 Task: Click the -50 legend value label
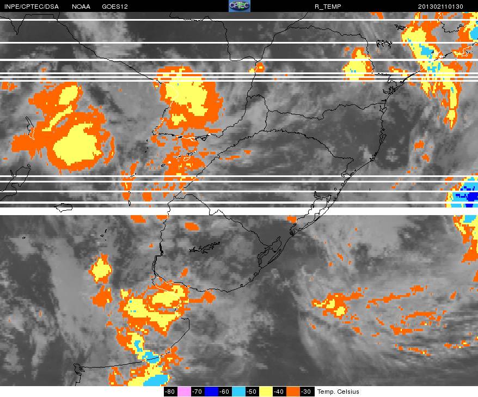pyautogui.click(x=252, y=392)
